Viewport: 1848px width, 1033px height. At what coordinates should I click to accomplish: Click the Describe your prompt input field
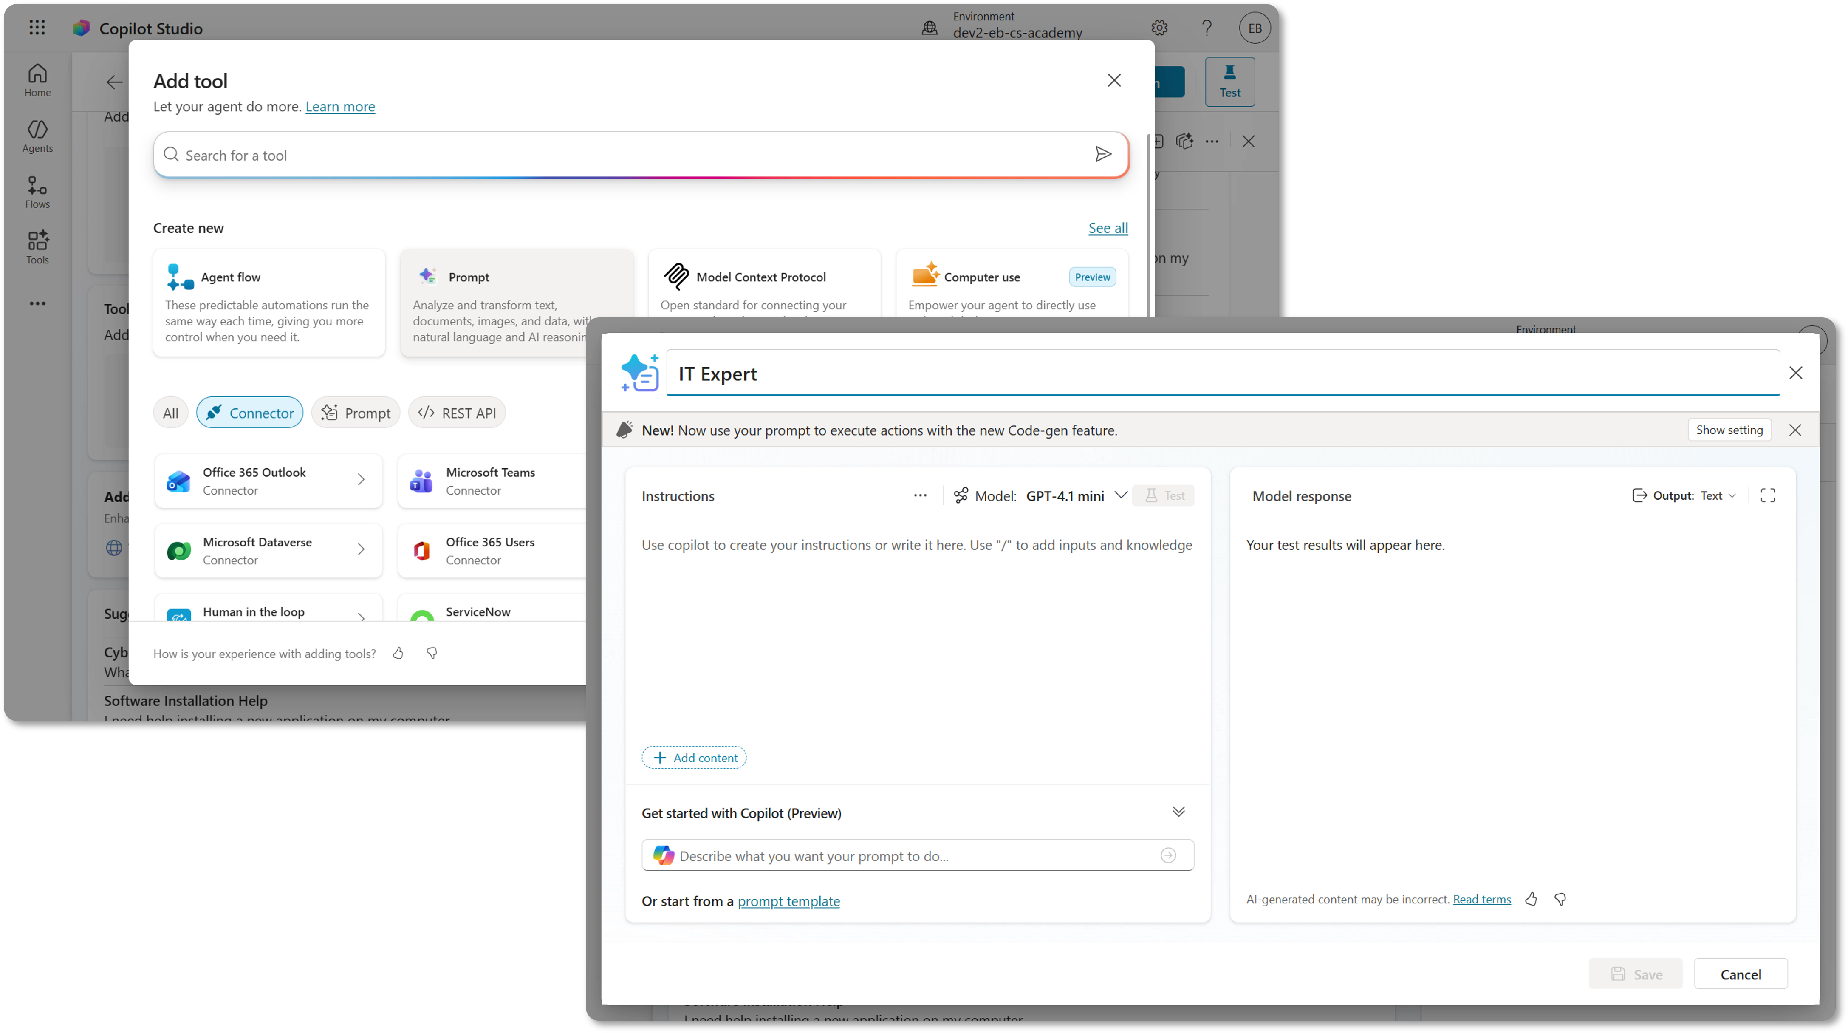click(918, 856)
